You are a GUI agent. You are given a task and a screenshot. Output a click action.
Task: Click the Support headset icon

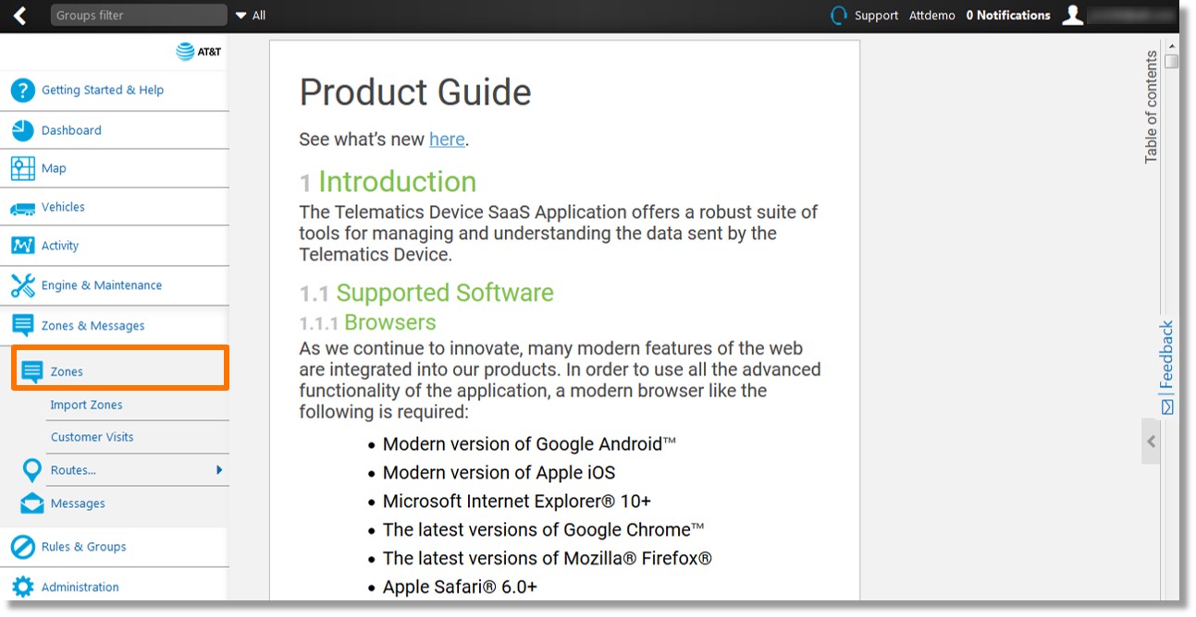839,16
